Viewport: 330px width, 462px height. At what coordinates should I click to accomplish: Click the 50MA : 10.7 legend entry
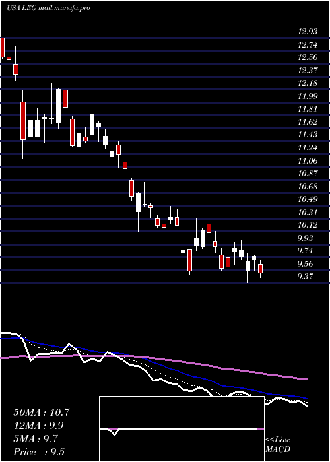tap(41, 412)
